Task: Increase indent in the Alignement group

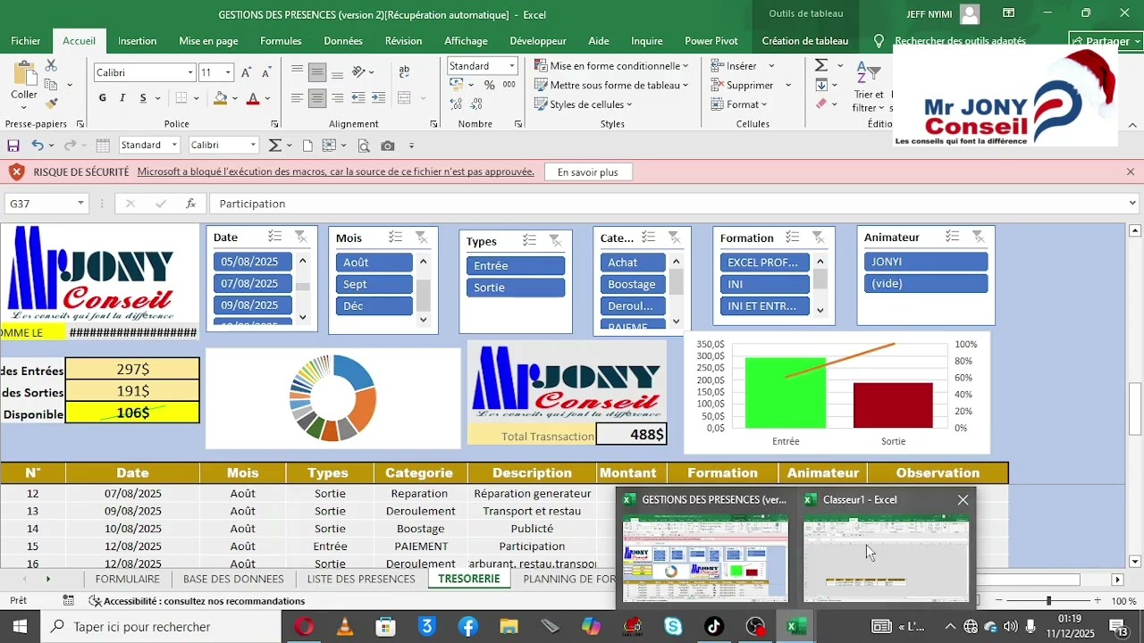Action: pos(378,98)
